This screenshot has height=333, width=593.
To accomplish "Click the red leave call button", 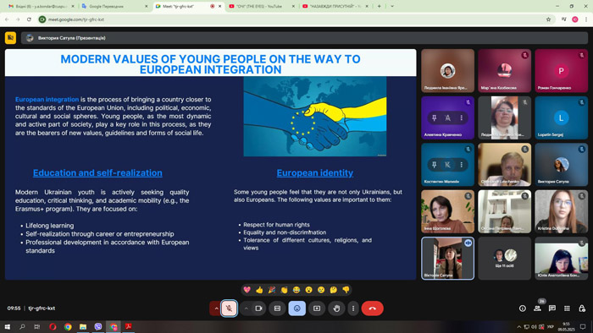I will 372,308.
